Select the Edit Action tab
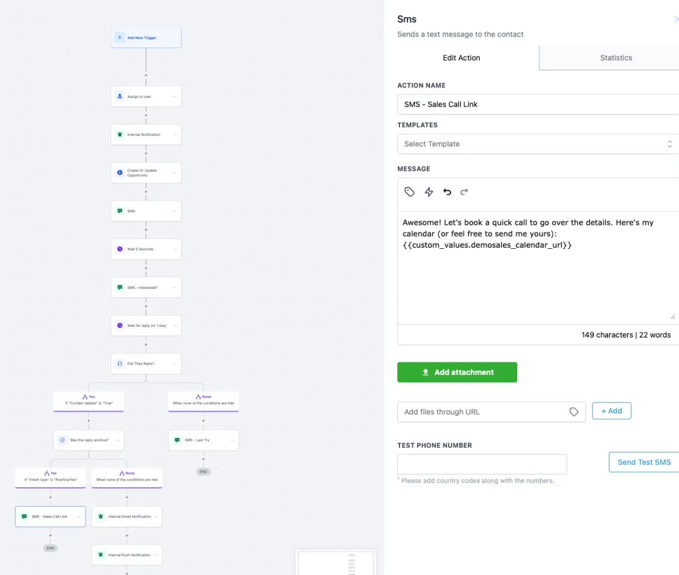 (x=461, y=58)
